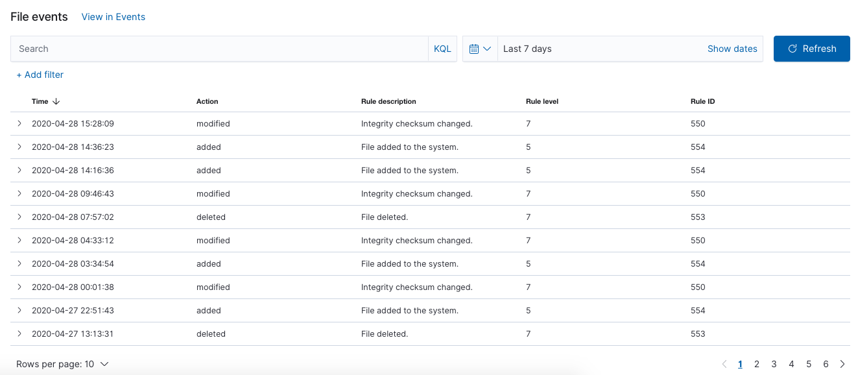
Task: Show dates for the time range
Action: tap(732, 49)
